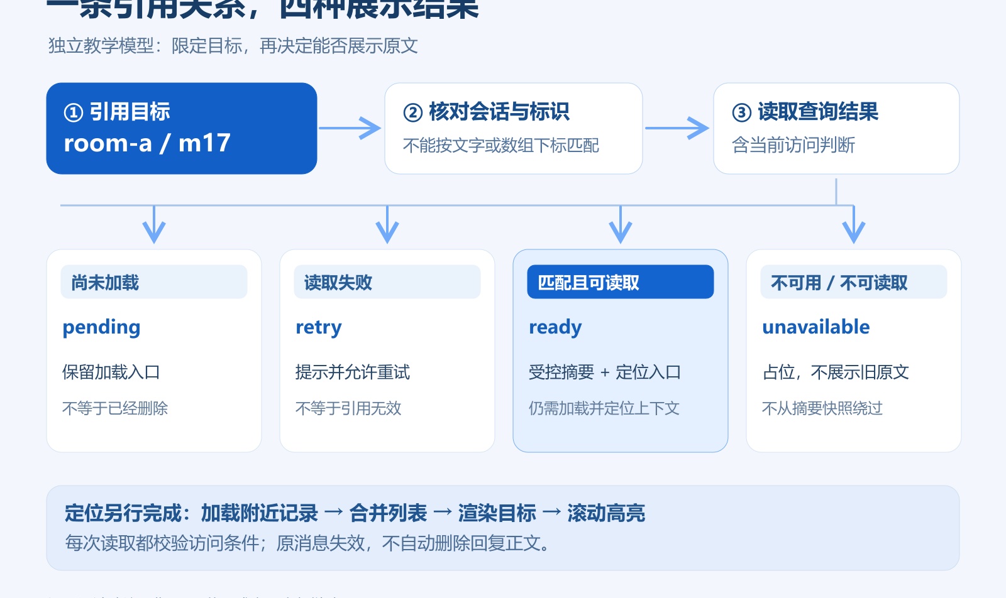The height and width of the screenshot is (598, 1006).
Task: Click the '定位另行完成' heading line
Action: click(x=355, y=513)
